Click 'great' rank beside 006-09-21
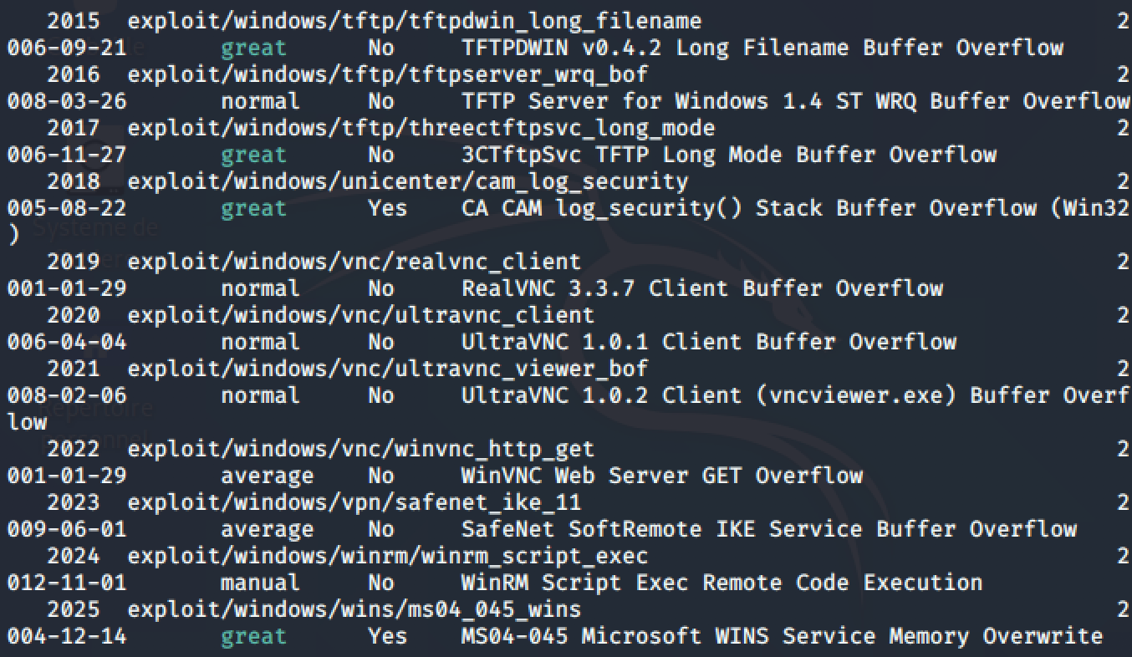 pyautogui.click(x=254, y=48)
